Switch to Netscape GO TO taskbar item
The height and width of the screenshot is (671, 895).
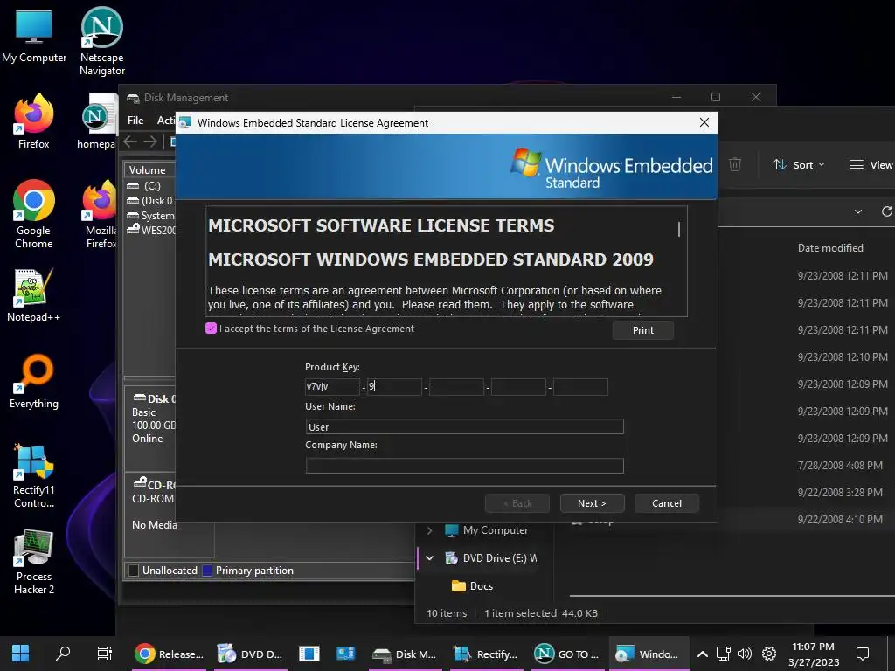pyautogui.click(x=566, y=654)
